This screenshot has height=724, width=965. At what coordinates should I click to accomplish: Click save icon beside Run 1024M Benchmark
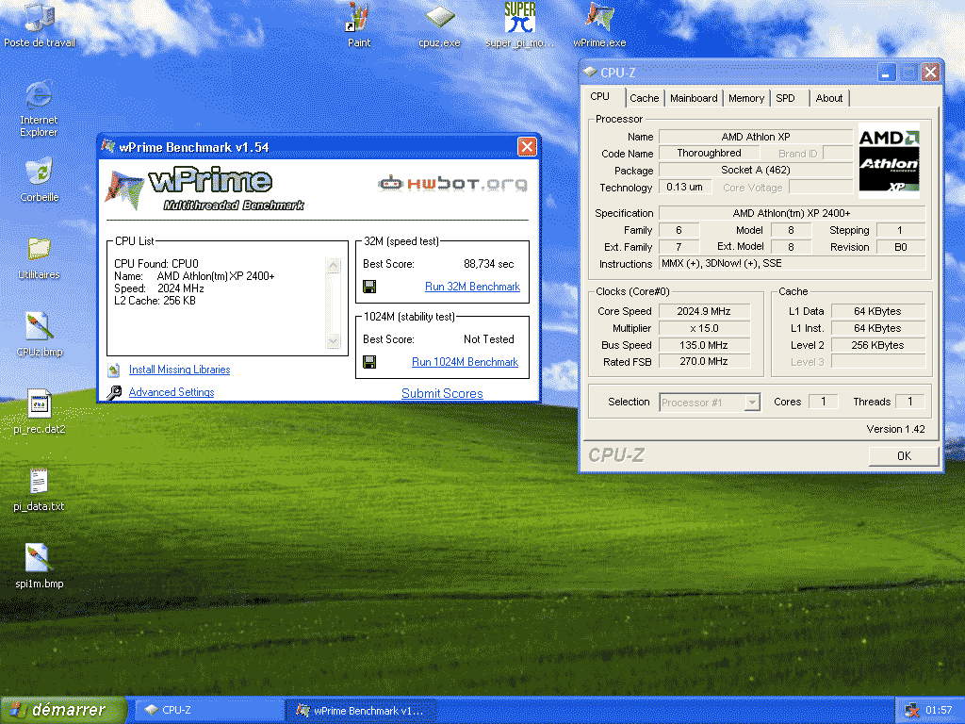369,362
